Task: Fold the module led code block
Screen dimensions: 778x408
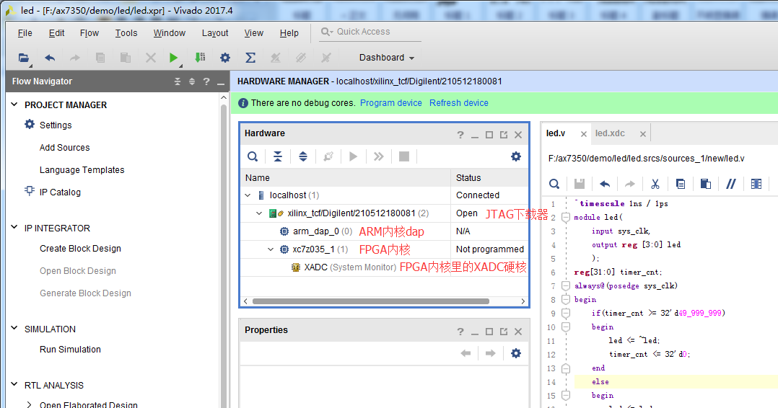Action: point(566,217)
